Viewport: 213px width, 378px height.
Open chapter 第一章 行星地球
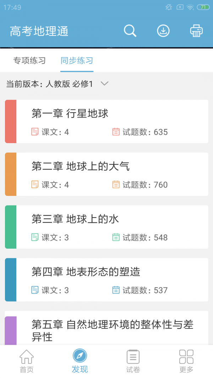[106, 121]
